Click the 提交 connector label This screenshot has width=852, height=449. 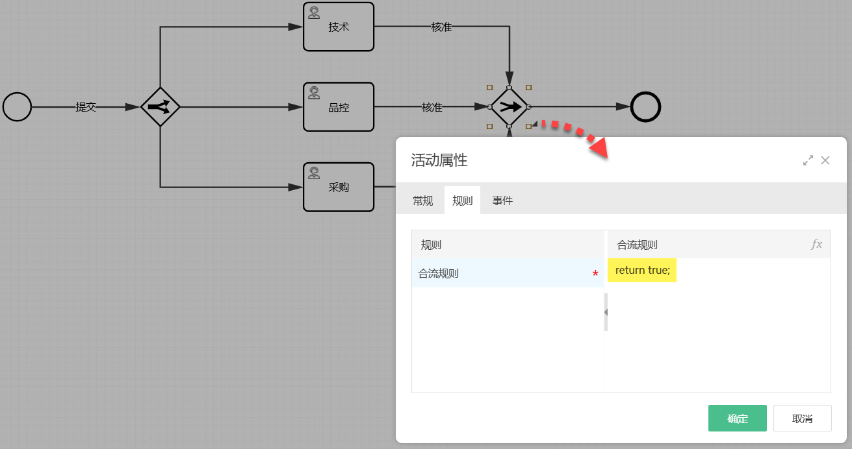click(86, 107)
